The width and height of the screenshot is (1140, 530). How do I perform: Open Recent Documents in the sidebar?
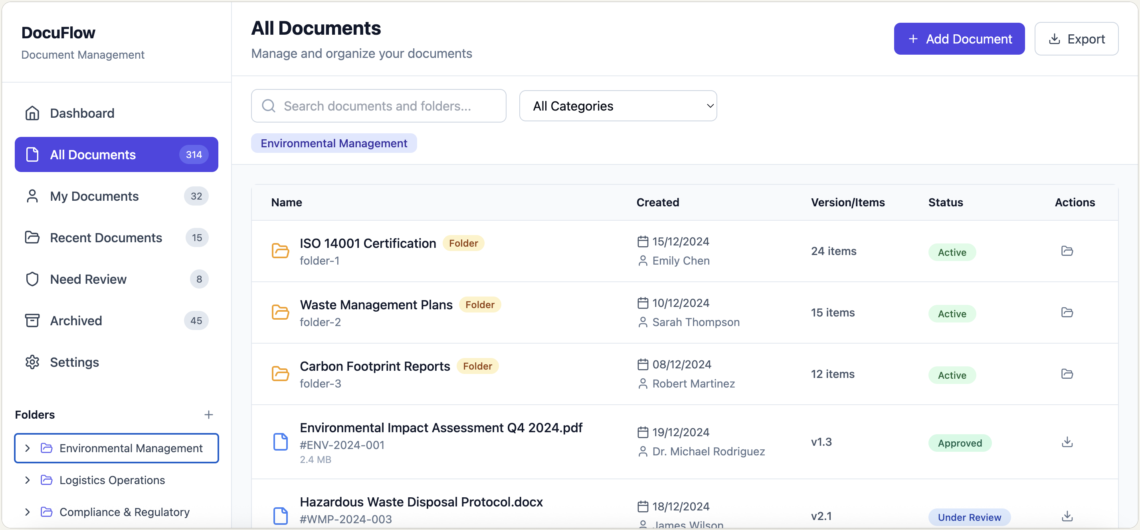(x=106, y=237)
